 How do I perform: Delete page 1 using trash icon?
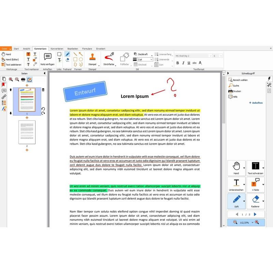point(43,90)
